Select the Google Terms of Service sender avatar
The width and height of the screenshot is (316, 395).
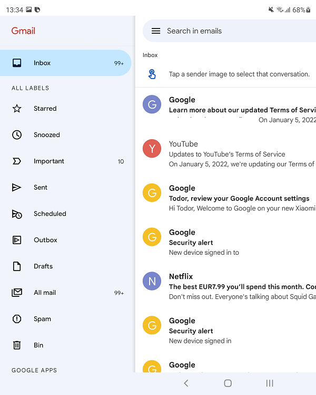pos(152,104)
